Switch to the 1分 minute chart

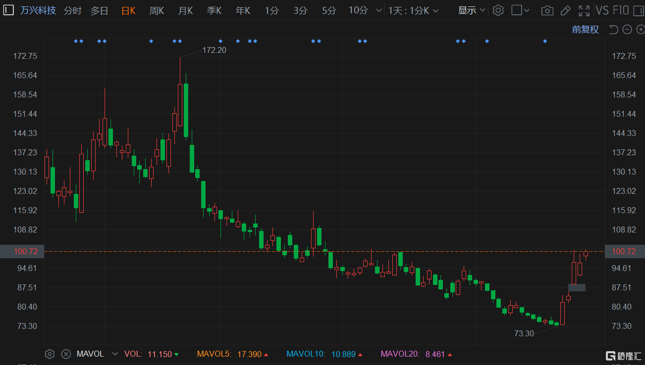(x=271, y=10)
